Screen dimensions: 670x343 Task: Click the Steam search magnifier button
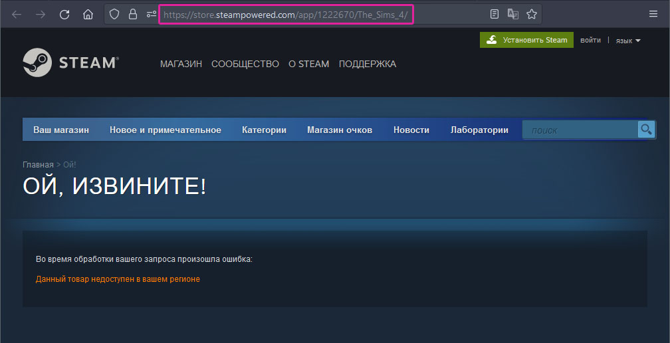(x=646, y=129)
